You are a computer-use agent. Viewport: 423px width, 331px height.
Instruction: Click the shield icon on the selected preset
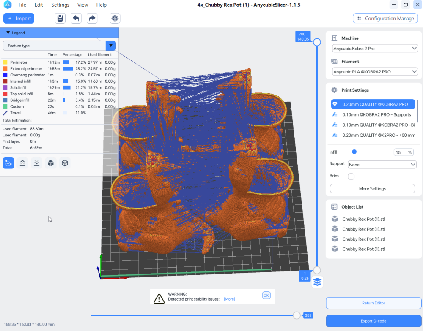coord(335,104)
